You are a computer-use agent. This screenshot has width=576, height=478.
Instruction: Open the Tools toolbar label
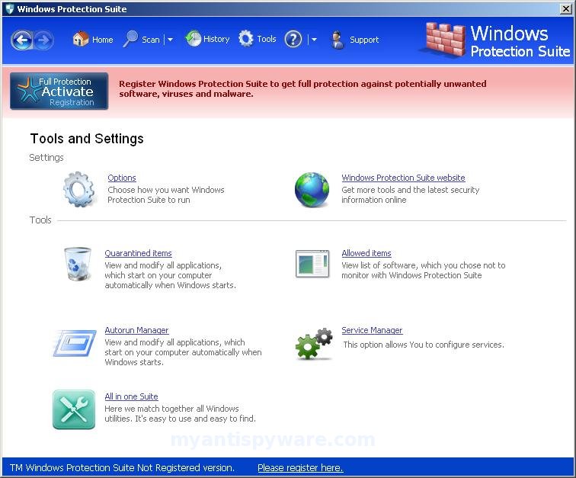click(x=267, y=39)
